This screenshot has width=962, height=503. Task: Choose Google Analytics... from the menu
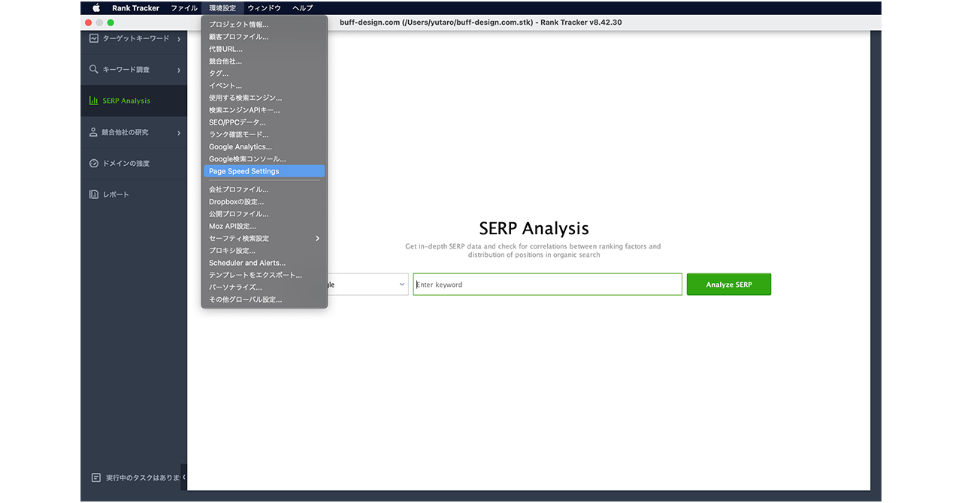240,147
